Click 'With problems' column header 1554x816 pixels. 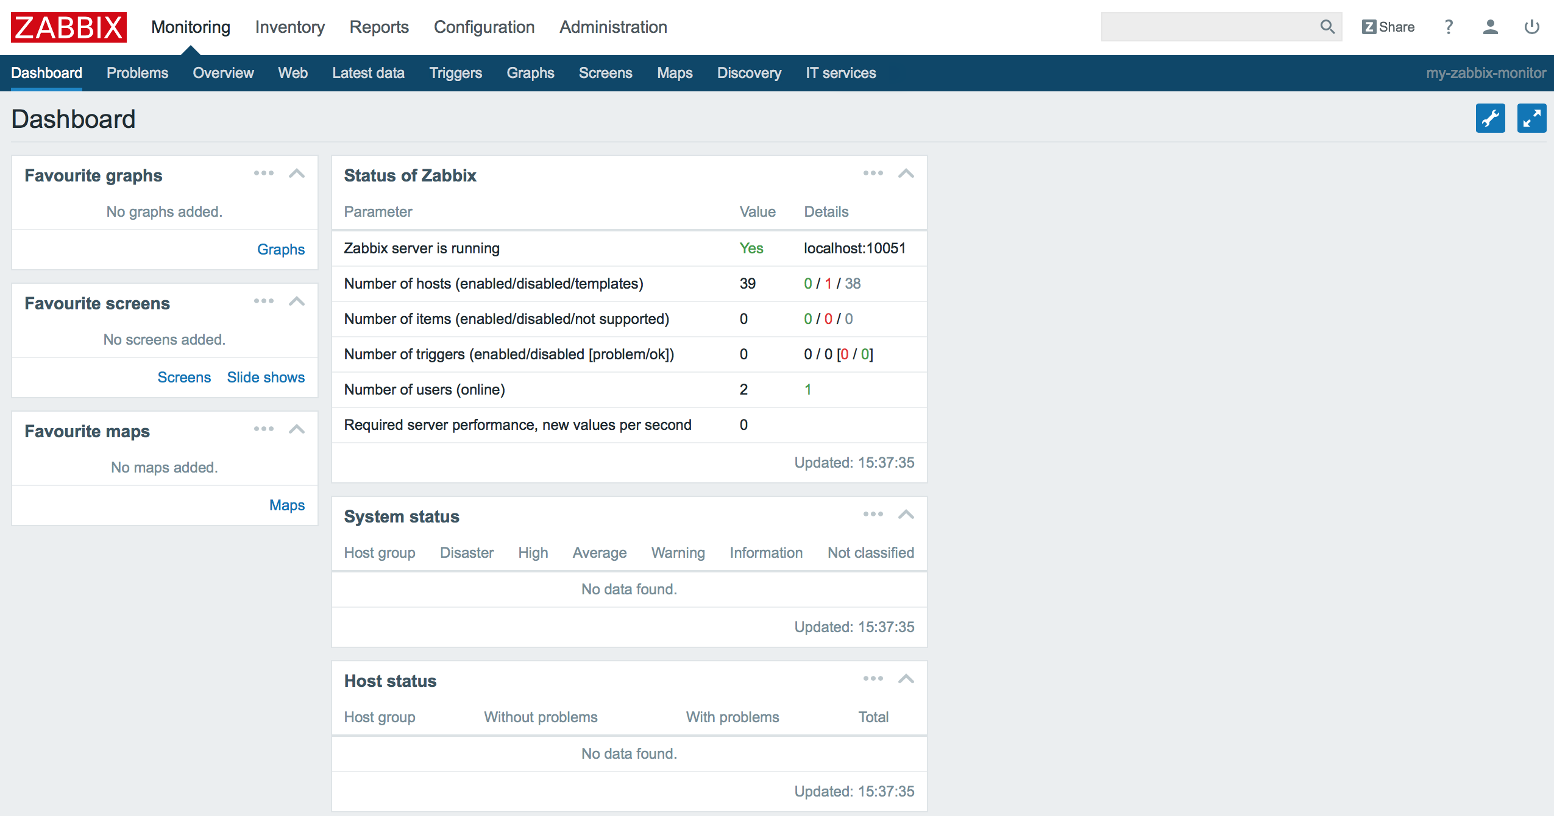point(733,717)
